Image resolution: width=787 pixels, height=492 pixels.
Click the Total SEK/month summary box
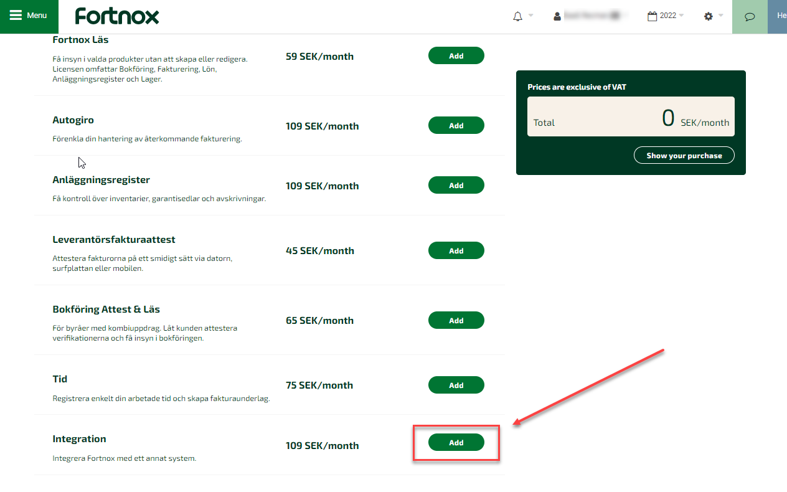tap(631, 116)
